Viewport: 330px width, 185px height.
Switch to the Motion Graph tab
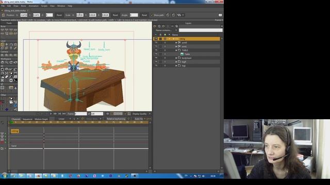(41, 119)
